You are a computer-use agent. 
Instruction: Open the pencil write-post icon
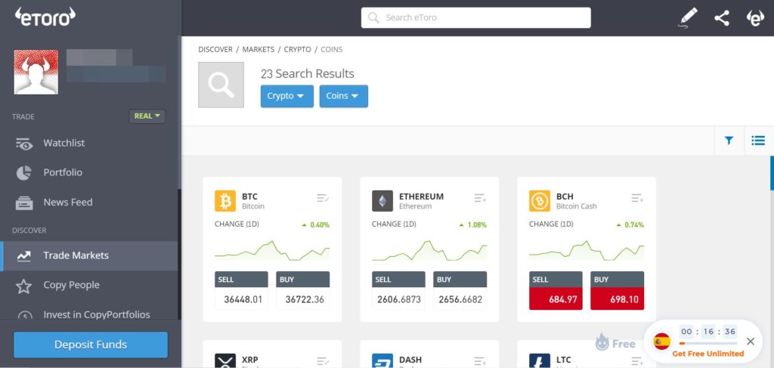pos(688,18)
